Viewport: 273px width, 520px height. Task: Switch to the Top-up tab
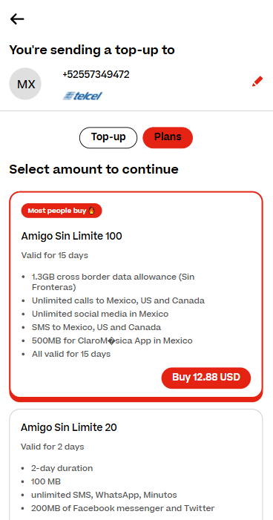click(108, 137)
